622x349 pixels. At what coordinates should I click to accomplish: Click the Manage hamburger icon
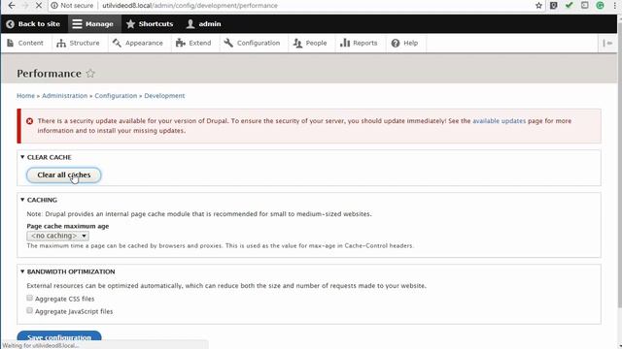point(77,24)
